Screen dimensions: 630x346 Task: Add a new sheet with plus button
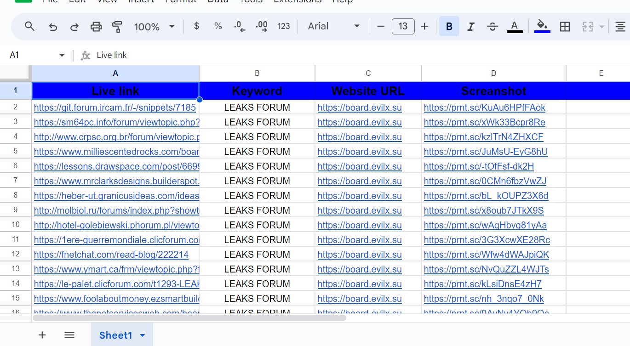pos(42,335)
